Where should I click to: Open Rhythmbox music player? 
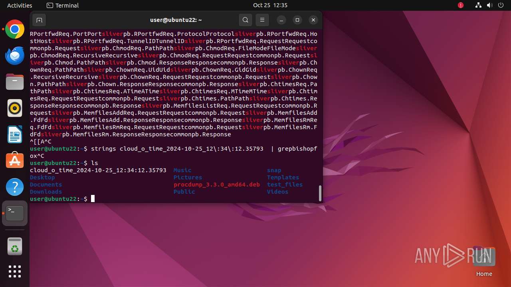coord(15,108)
